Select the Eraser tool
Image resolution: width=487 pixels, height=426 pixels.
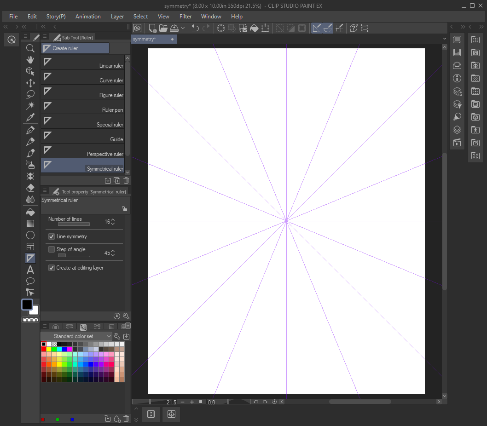point(30,188)
